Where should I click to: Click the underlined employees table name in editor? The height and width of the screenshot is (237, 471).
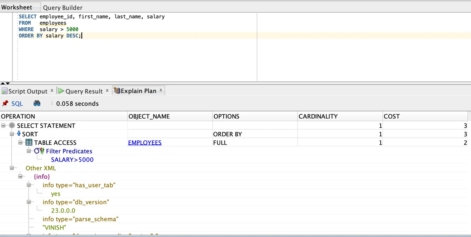[53, 23]
